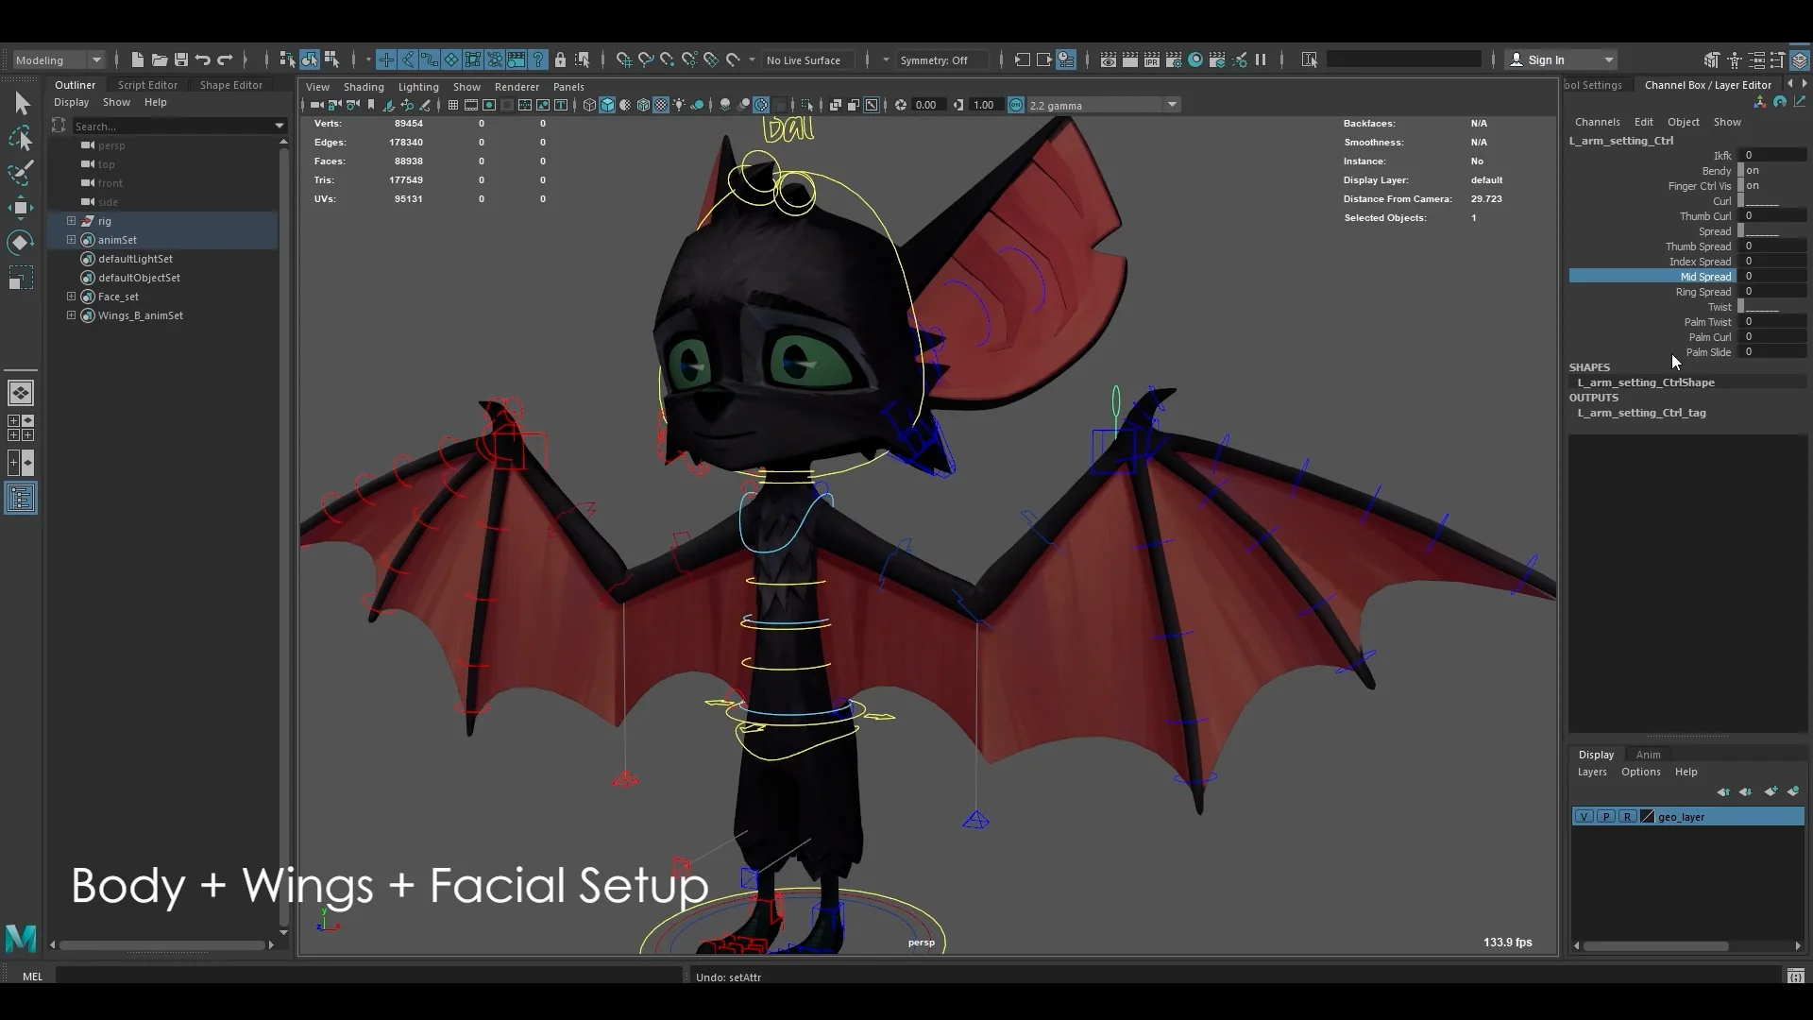The height and width of the screenshot is (1020, 1813).
Task: Hide geo_layer visibility in Layer Editor
Action: tap(1584, 816)
